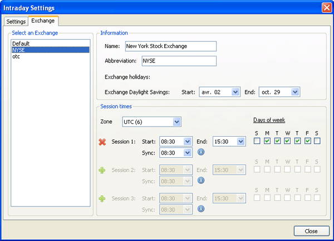Viewport: 334px width, 241px height.
Task: Uncheck Session 1 Thursday checkbox
Action: tap(297, 141)
